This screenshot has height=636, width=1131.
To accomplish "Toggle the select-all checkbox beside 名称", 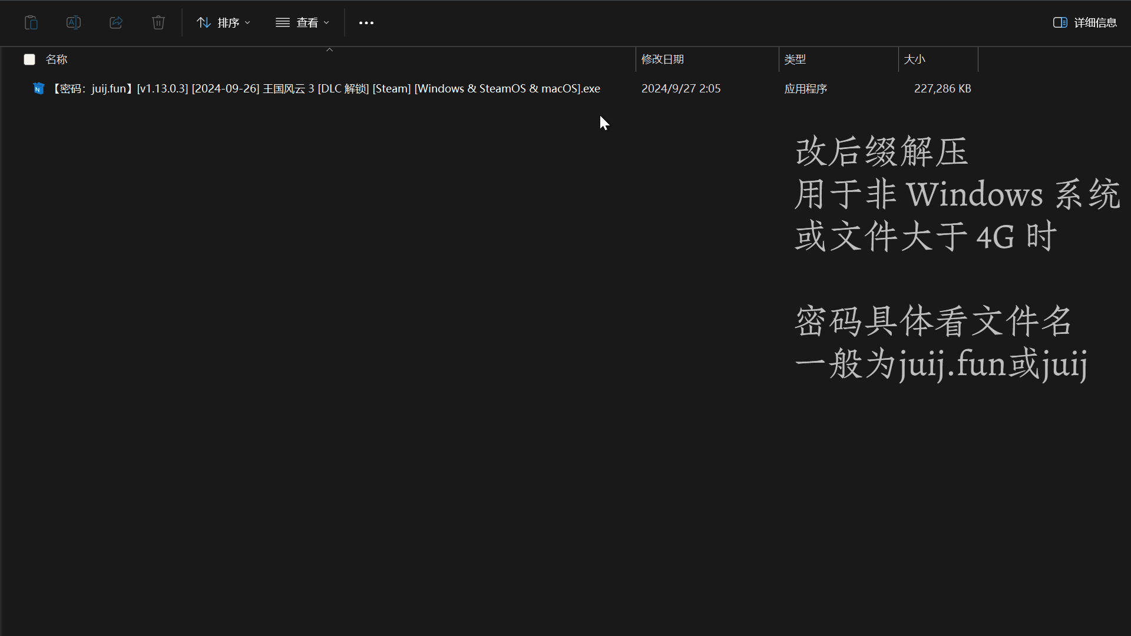I will click(29, 59).
